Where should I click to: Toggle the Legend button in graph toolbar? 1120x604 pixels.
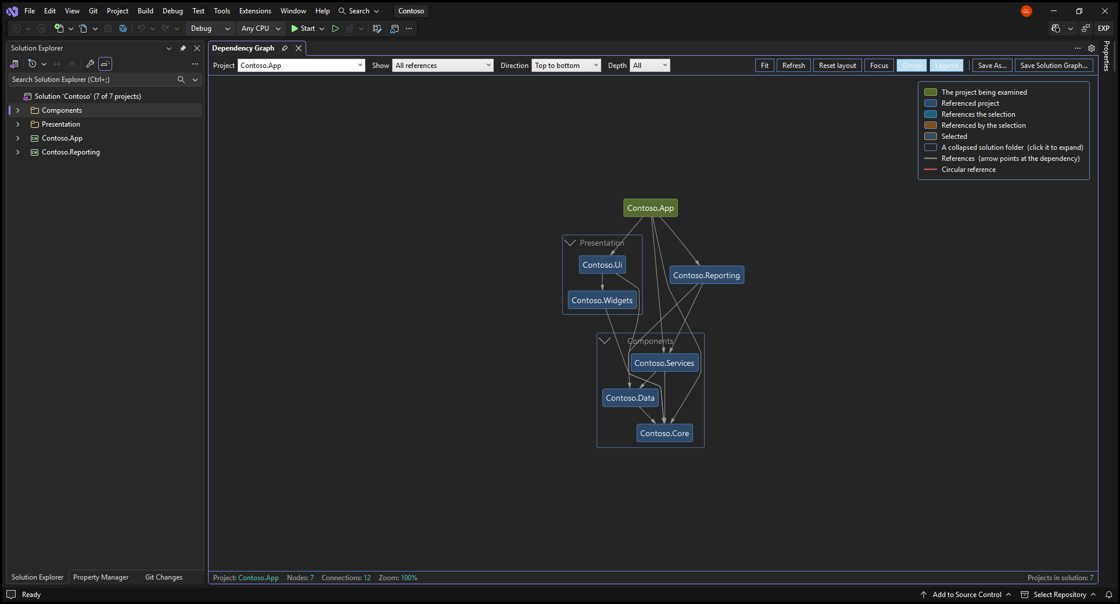pos(946,66)
